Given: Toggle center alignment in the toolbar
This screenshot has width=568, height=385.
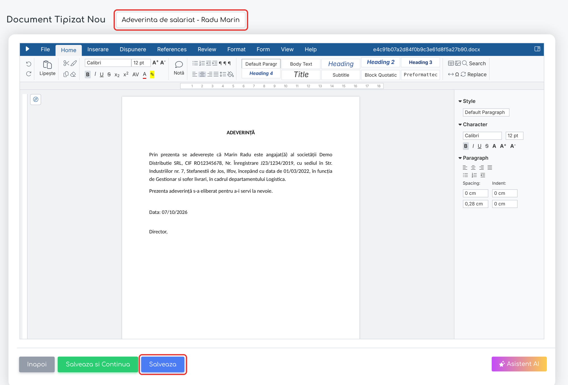Looking at the screenshot, I should (x=202, y=74).
